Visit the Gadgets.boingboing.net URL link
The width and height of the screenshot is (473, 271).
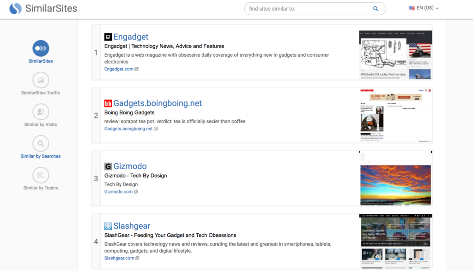pos(128,129)
